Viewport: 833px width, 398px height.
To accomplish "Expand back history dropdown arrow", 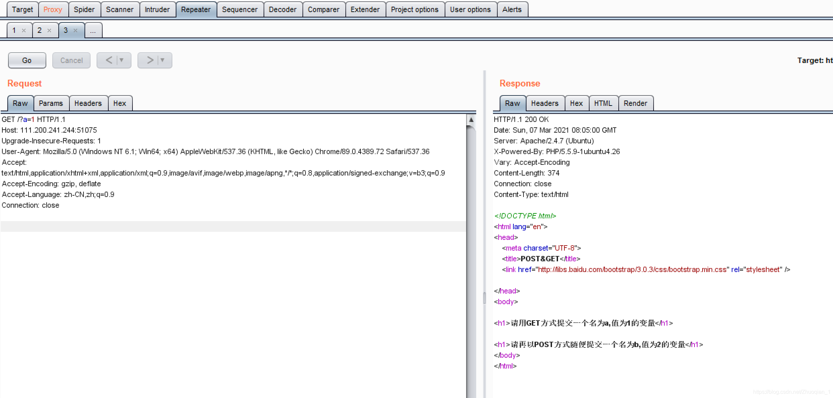I will coord(122,60).
